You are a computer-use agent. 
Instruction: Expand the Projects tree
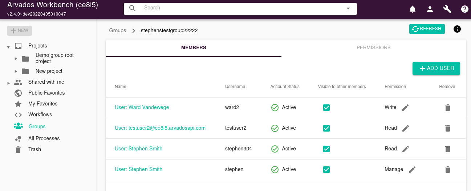coord(8,46)
